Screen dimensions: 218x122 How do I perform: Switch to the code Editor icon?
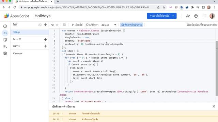pos(5,33)
